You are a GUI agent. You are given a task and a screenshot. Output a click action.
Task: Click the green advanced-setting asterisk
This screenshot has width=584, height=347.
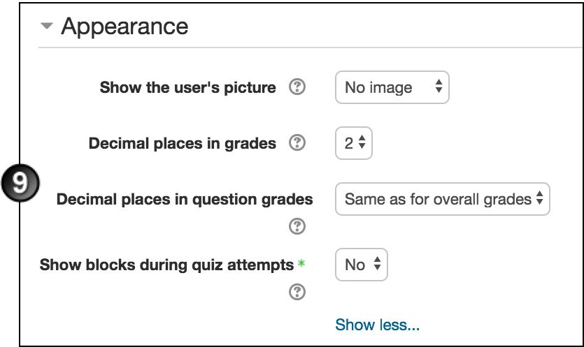tap(301, 263)
